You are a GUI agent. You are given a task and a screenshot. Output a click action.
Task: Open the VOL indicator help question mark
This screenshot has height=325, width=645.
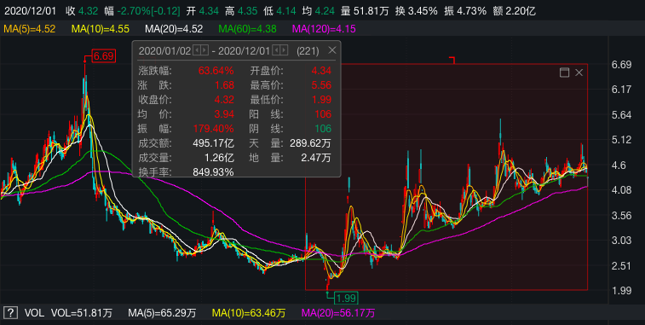(x=10, y=313)
